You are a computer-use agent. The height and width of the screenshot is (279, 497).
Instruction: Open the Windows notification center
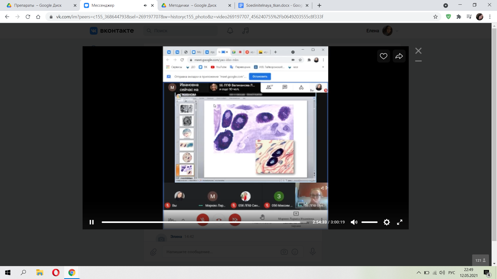pyautogui.click(x=487, y=273)
